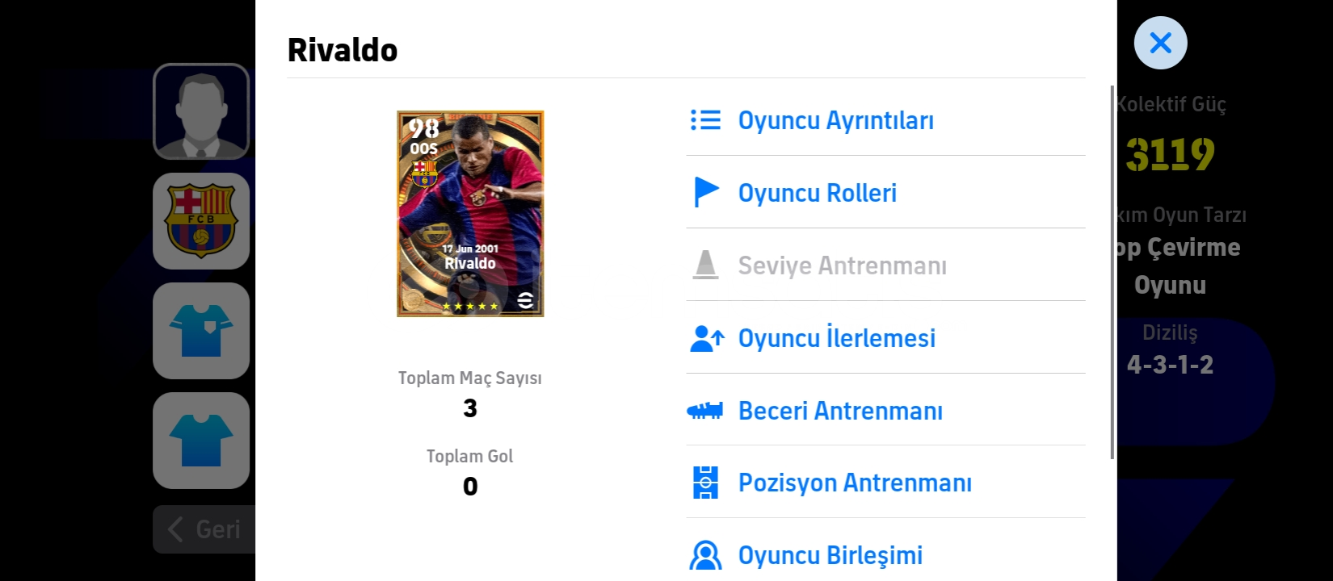Click the vertical scrollbar of the menu list

(1112, 273)
